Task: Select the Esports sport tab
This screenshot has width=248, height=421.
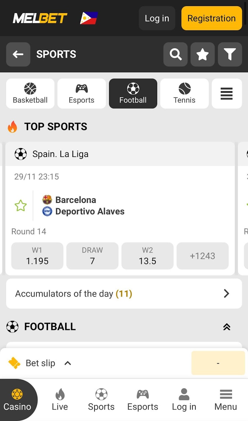Action: click(x=81, y=94)
